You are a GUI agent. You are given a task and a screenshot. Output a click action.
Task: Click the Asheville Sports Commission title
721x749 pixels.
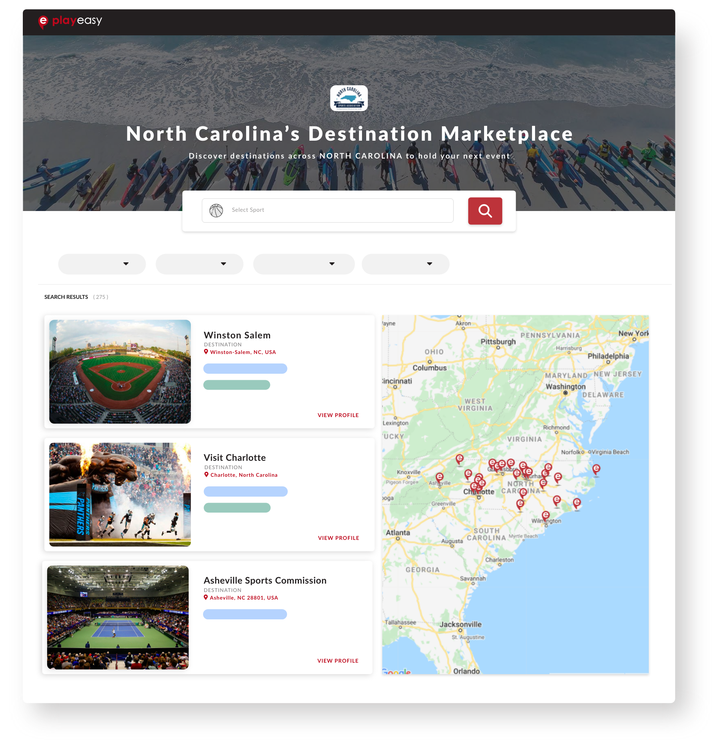[x=265, y=581]
